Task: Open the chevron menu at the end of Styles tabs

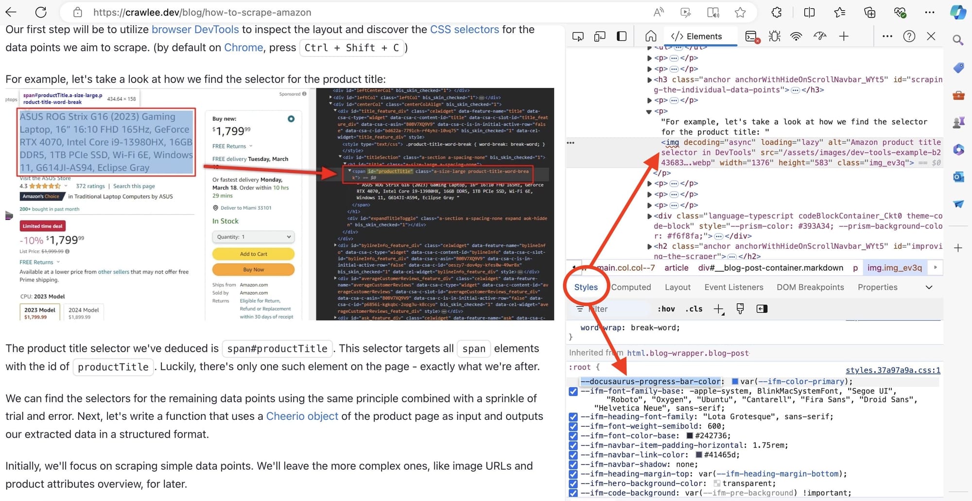Action: pyautogui.click(x=929, y=287)
